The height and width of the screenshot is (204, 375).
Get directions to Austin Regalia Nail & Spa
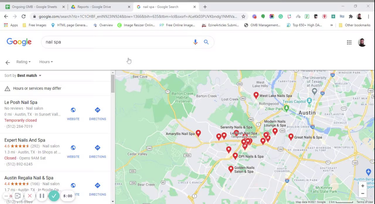coord(98,185)
